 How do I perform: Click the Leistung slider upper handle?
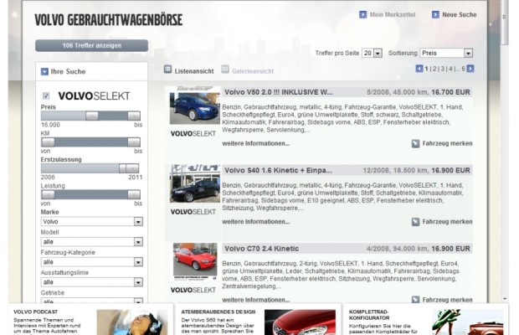(134, 194)
